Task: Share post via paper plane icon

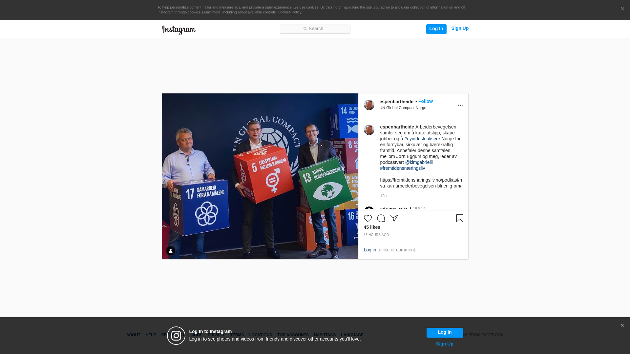Action: tap(394, 218)
